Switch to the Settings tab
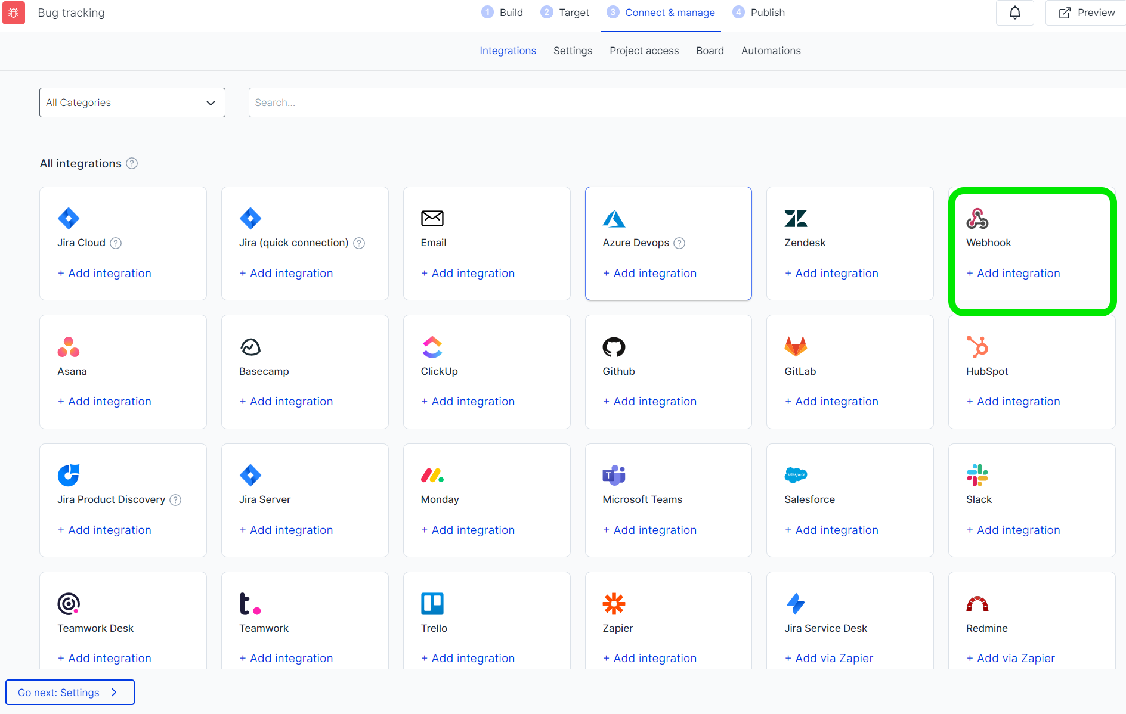The height and width of the screenshot is (714, 1126). [573, 51]
